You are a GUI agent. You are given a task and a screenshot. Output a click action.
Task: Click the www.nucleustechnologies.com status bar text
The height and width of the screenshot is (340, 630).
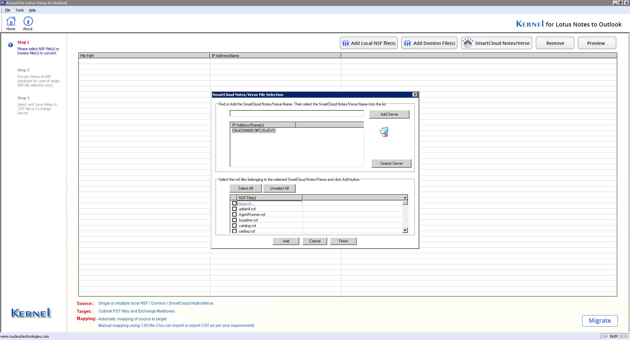[25, 336]
